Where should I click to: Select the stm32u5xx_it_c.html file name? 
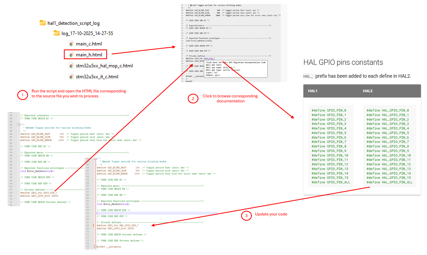click(97, 77)
